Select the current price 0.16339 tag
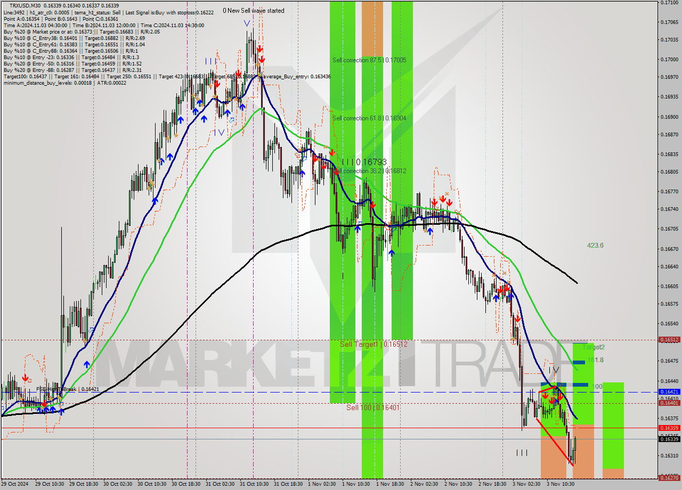682x490 pixels. 669,439
